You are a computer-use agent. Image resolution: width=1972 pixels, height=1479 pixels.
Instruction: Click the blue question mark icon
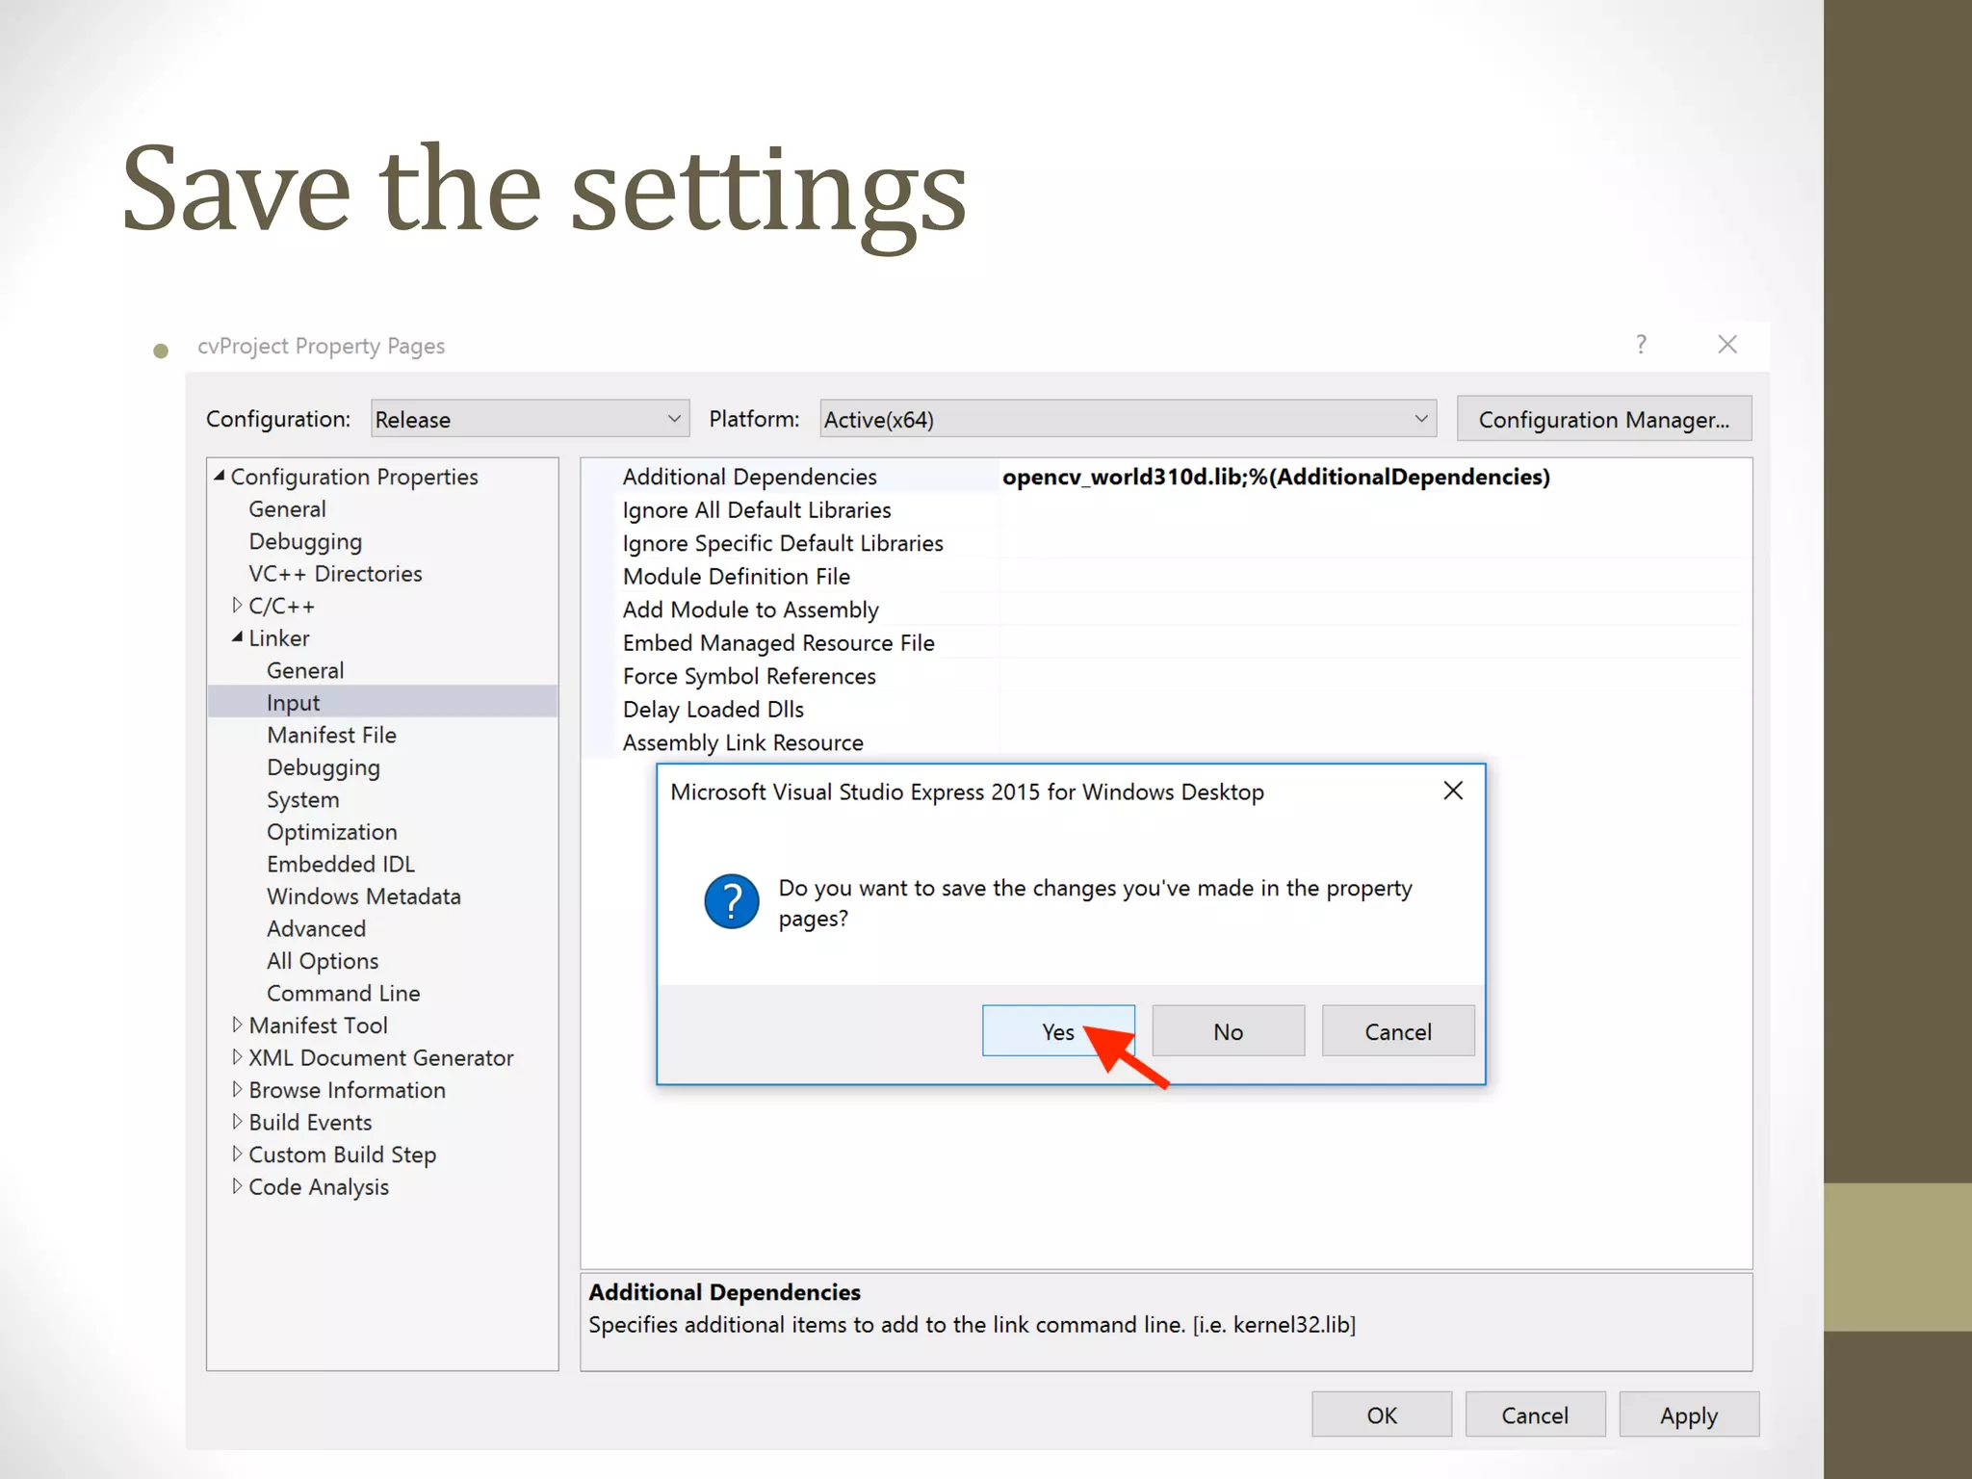point(732,901)
